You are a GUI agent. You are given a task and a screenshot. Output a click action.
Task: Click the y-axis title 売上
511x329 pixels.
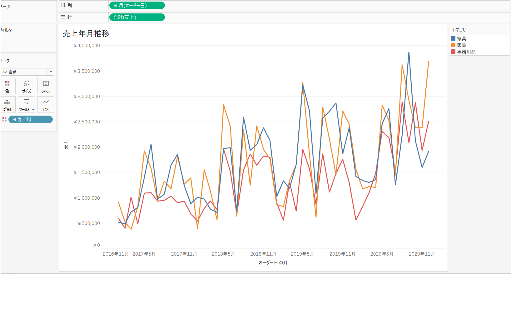pos(66,145)
